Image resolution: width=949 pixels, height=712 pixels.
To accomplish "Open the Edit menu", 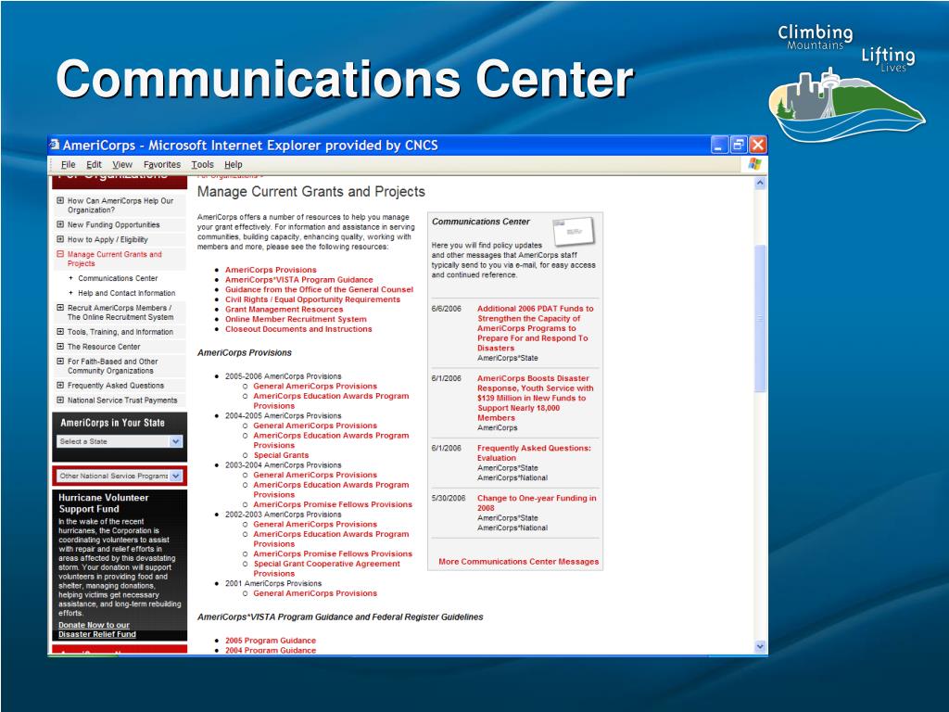I will point(94,165).
